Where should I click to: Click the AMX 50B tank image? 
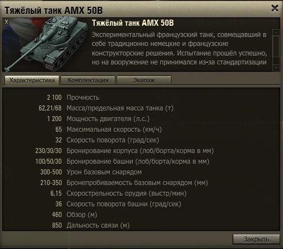(x=46, y=44)
